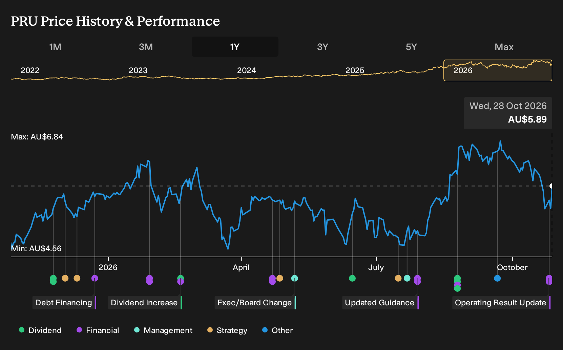Viewport: 563px width, 350px height.
Task: Click the orange Strategy marker just after July
Action: pos(398,278)
